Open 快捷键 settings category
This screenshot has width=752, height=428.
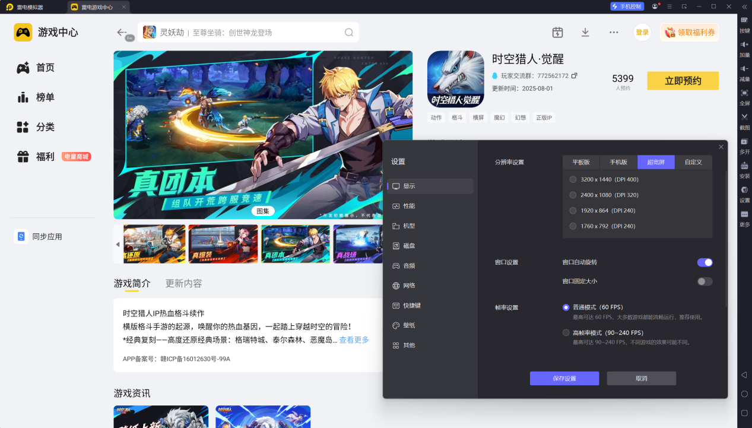[x=430, y=306]
